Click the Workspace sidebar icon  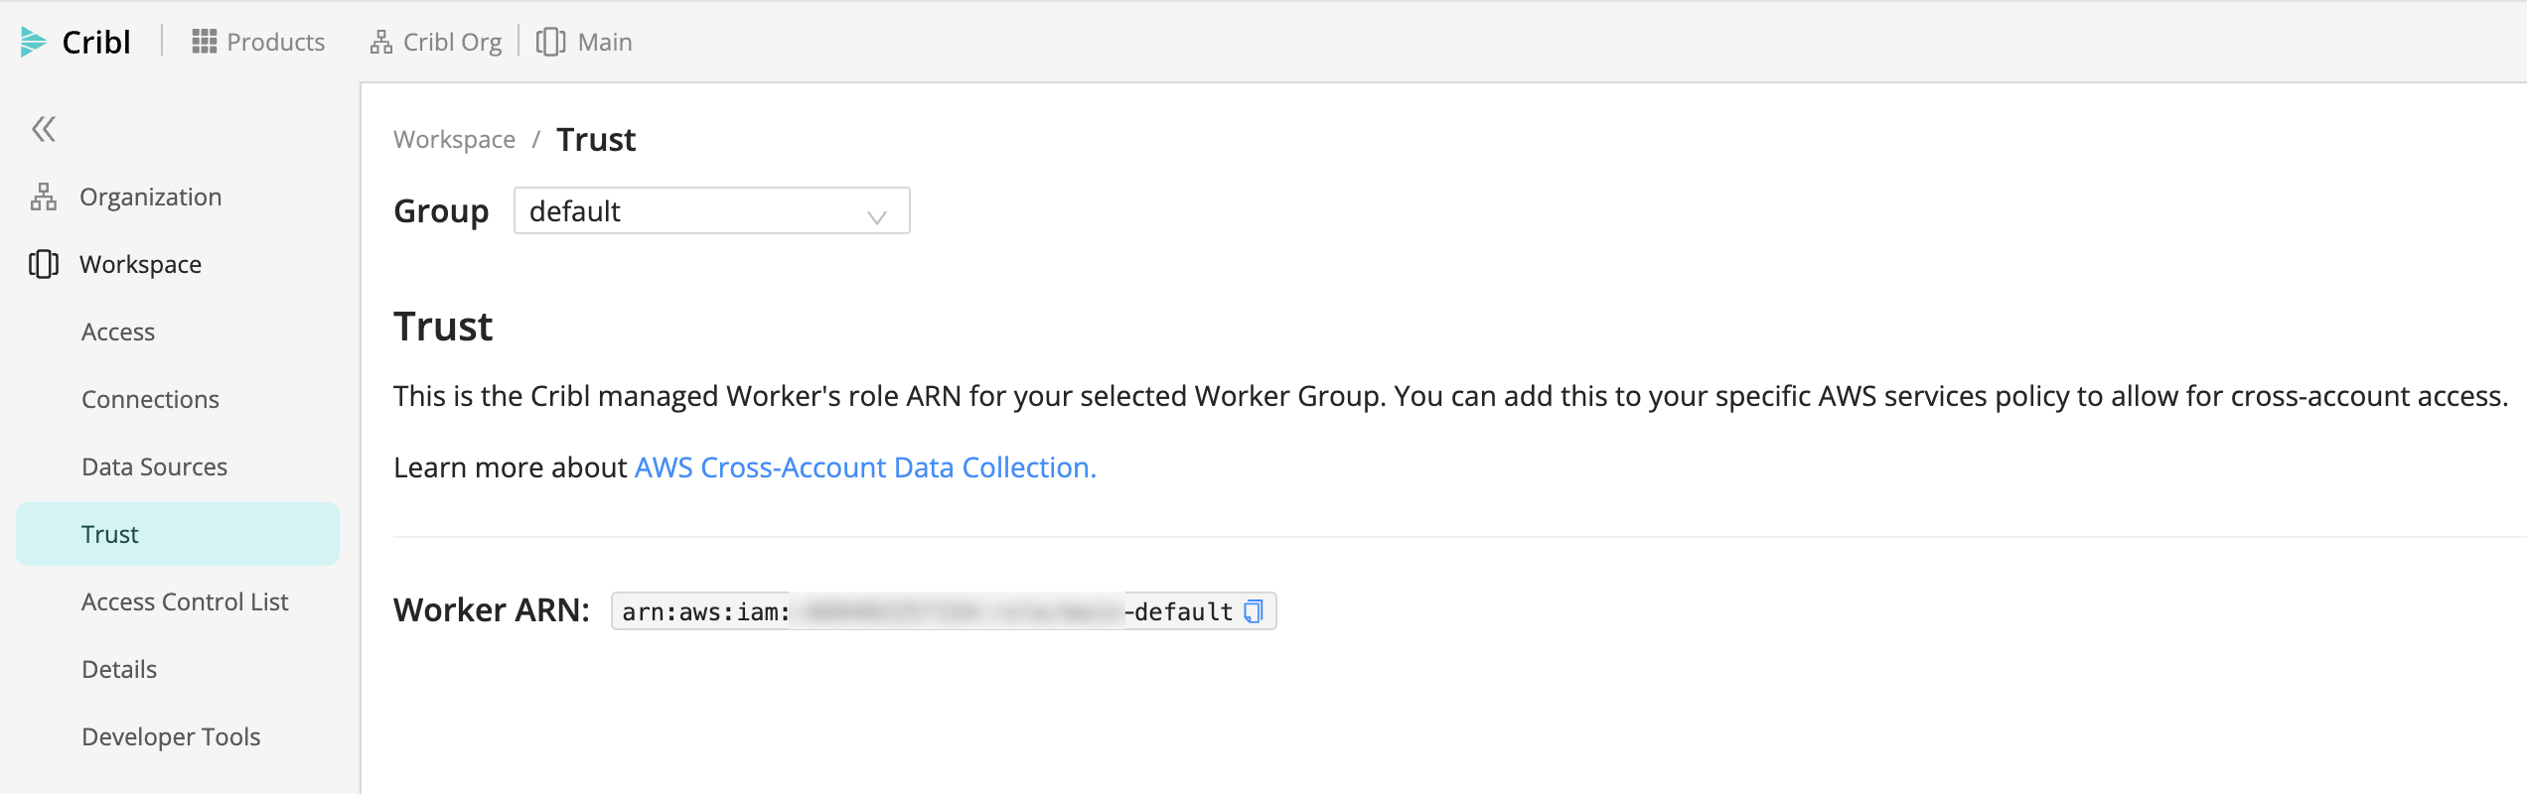[x=44, y=264]
